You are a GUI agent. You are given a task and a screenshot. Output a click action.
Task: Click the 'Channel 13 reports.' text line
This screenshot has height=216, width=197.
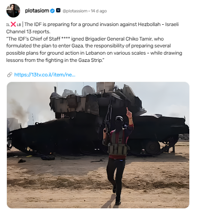(x=28, y=32)
